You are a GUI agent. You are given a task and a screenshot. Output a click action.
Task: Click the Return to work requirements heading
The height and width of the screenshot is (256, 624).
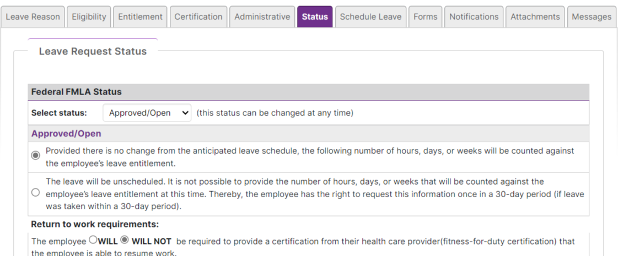click(x=95, y=224)
